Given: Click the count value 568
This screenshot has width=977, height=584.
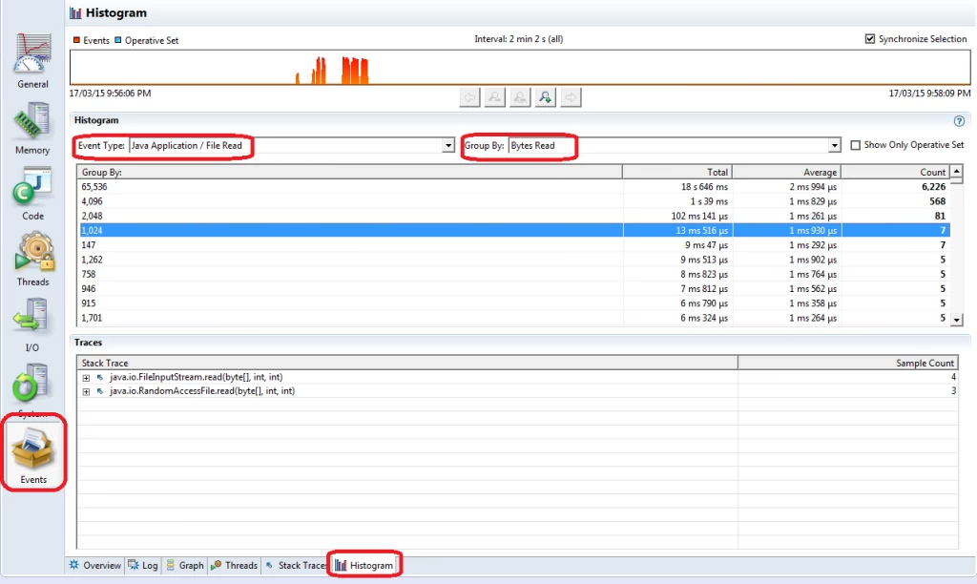Looking at the screenshot, I should point(937,201).
